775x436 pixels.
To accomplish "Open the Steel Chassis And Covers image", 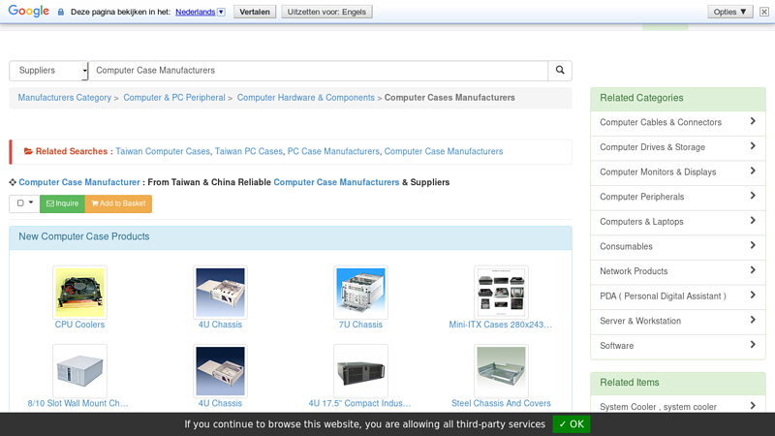I will coord(501,371).
